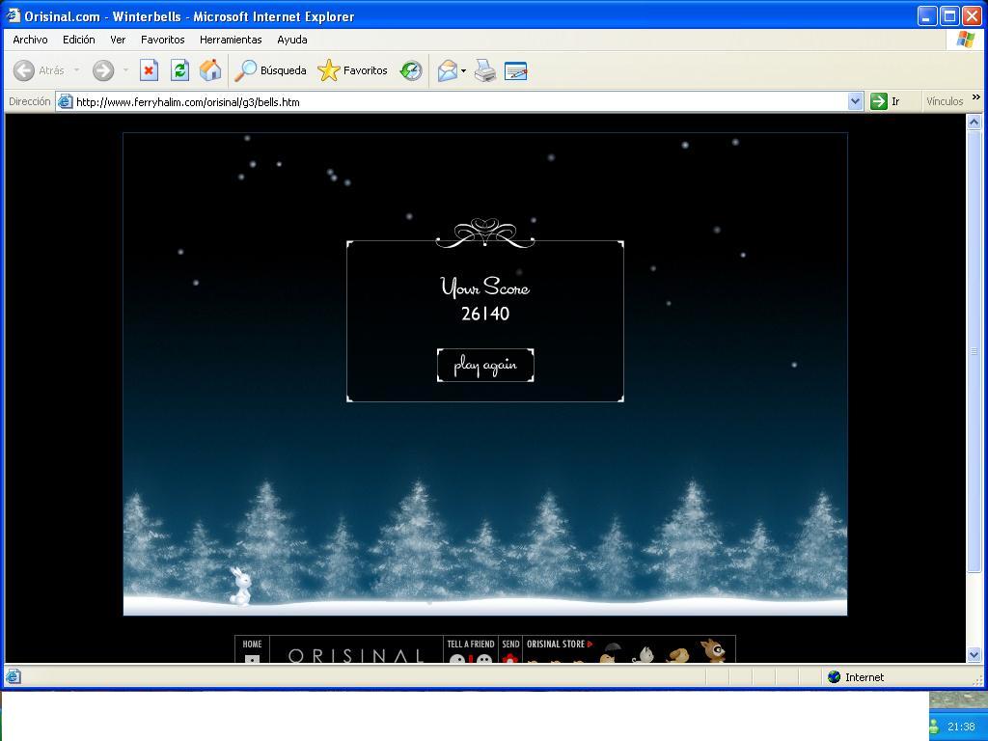Open the Herramientas menu
988x741 pixels.
coord(231,40)
